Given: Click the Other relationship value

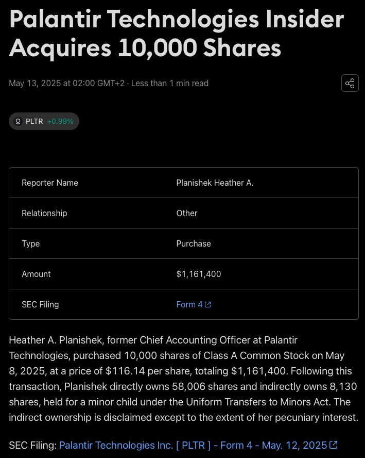Looking at the screenshot, I should pos(187,213).
